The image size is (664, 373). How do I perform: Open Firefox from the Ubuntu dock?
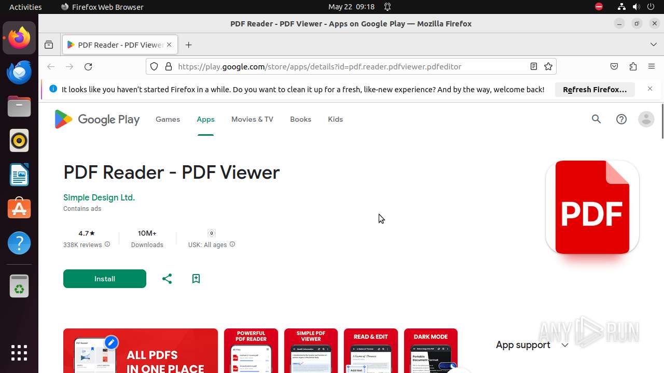tap(19, 38)
